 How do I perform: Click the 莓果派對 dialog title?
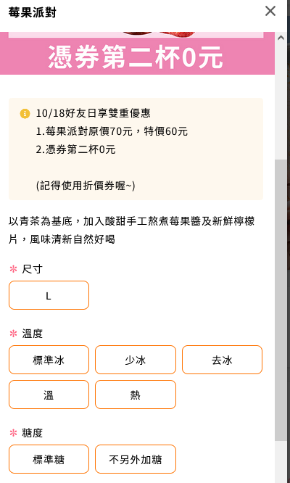[33, 12]
